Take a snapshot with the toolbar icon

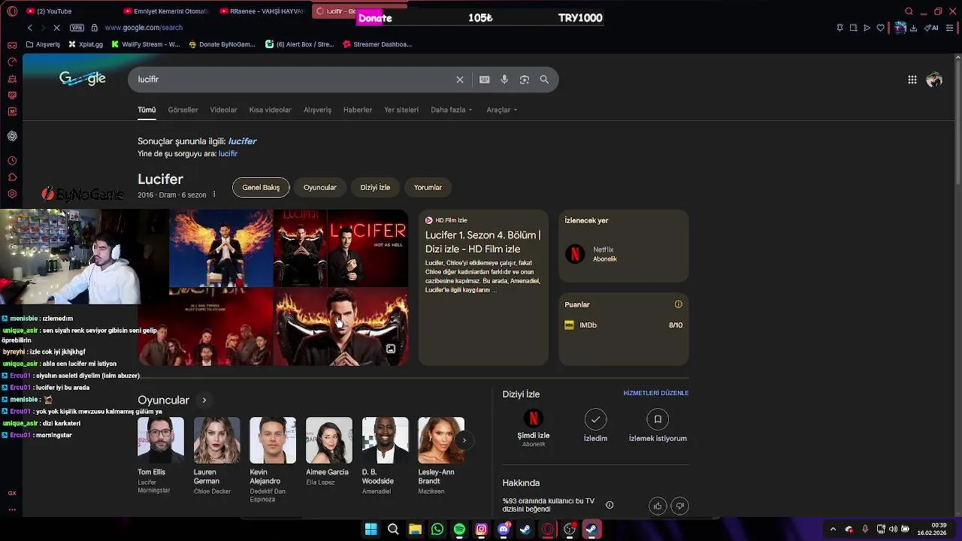tap(853, 28)
